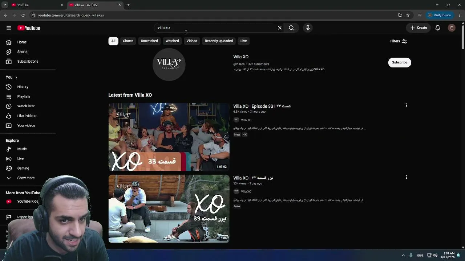Select the Live filter chip

(x=243, y=41)
